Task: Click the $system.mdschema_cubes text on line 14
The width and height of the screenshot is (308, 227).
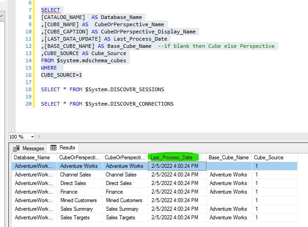Action: [92, 60]
